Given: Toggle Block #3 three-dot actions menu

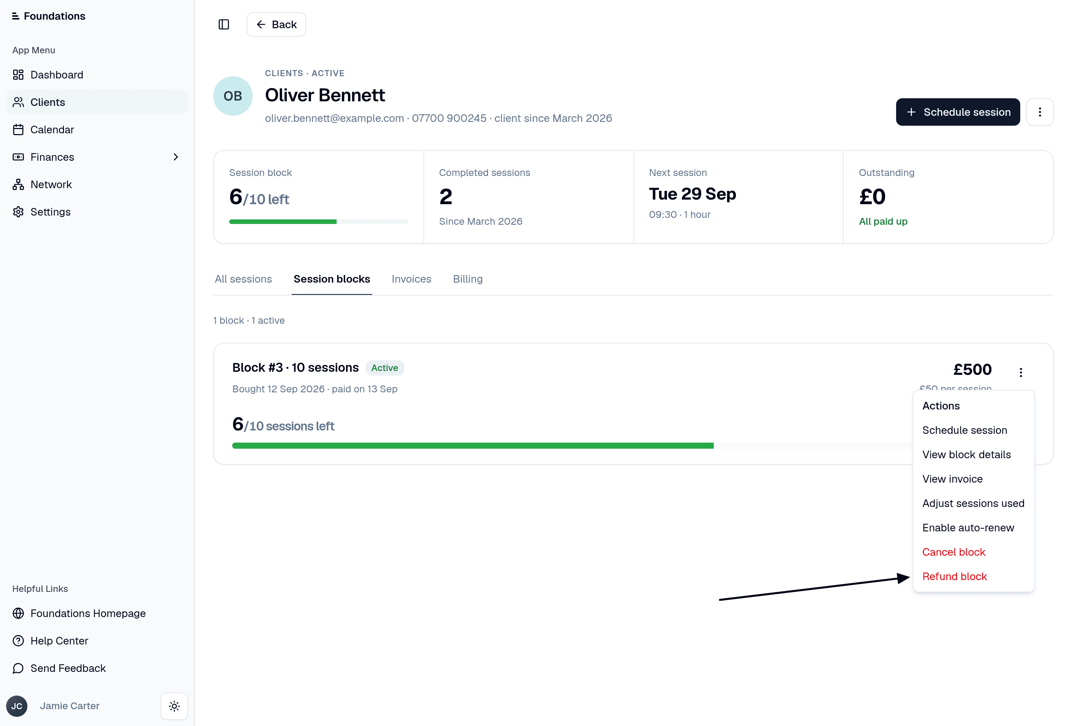Looking at the screenshot, I should pos(1021,373).
